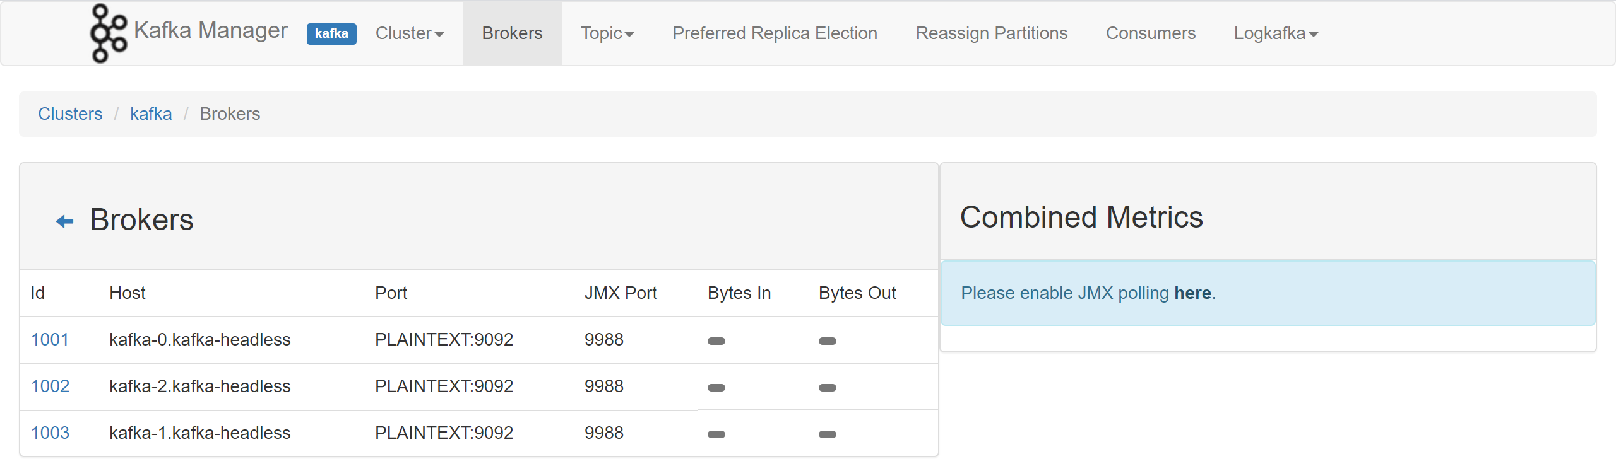Expand the Topic dropdown menu
This screenshot has height=459, width=1616.
click(x=607, y=33)
